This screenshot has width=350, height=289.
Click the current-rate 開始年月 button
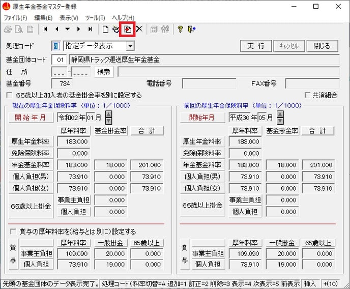[x=31, y=118]
